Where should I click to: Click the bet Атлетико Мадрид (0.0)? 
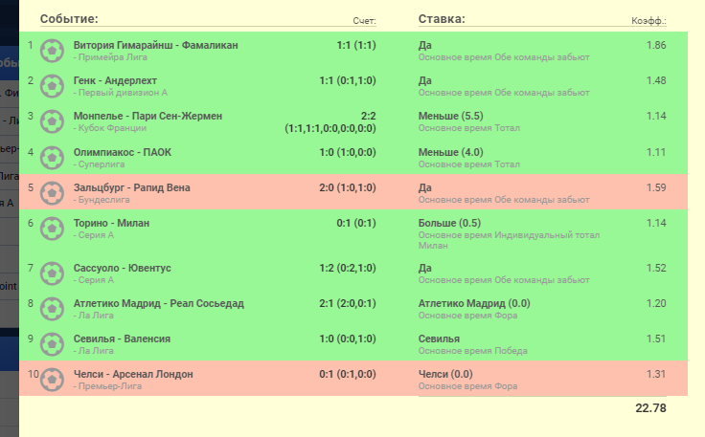474,304
